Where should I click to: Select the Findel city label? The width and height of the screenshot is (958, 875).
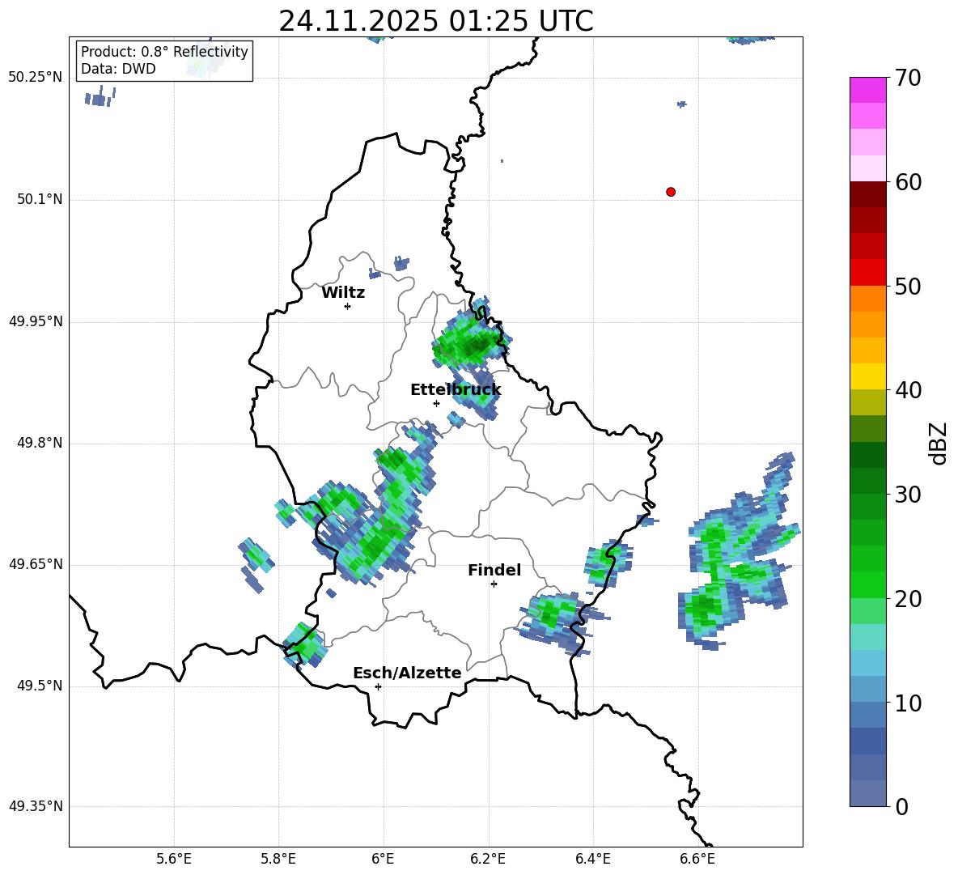[494, 571]
